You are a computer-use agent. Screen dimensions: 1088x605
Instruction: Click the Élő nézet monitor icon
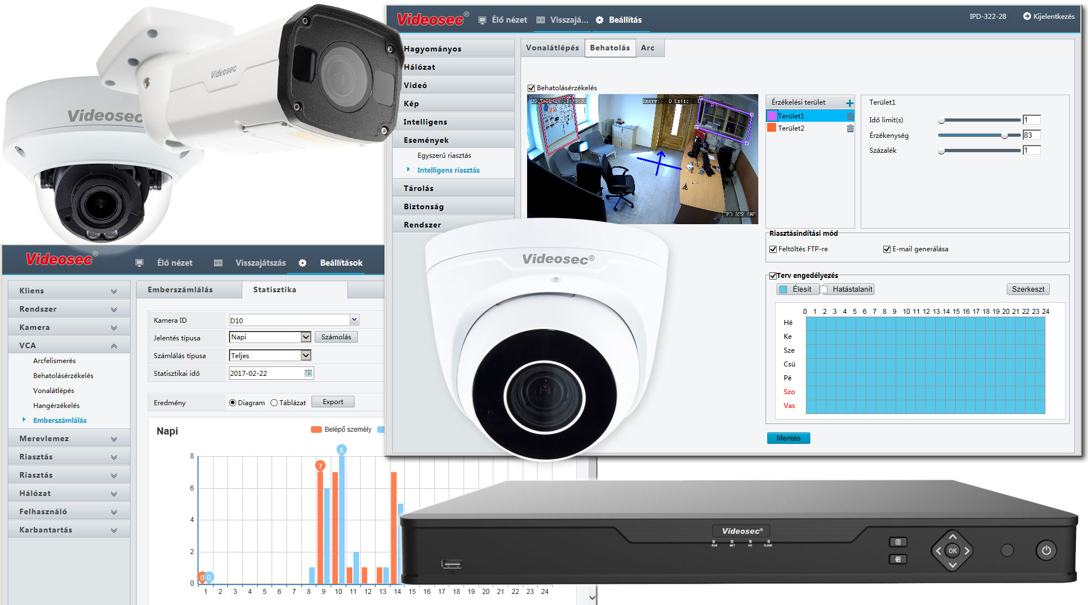click(482, 20)
